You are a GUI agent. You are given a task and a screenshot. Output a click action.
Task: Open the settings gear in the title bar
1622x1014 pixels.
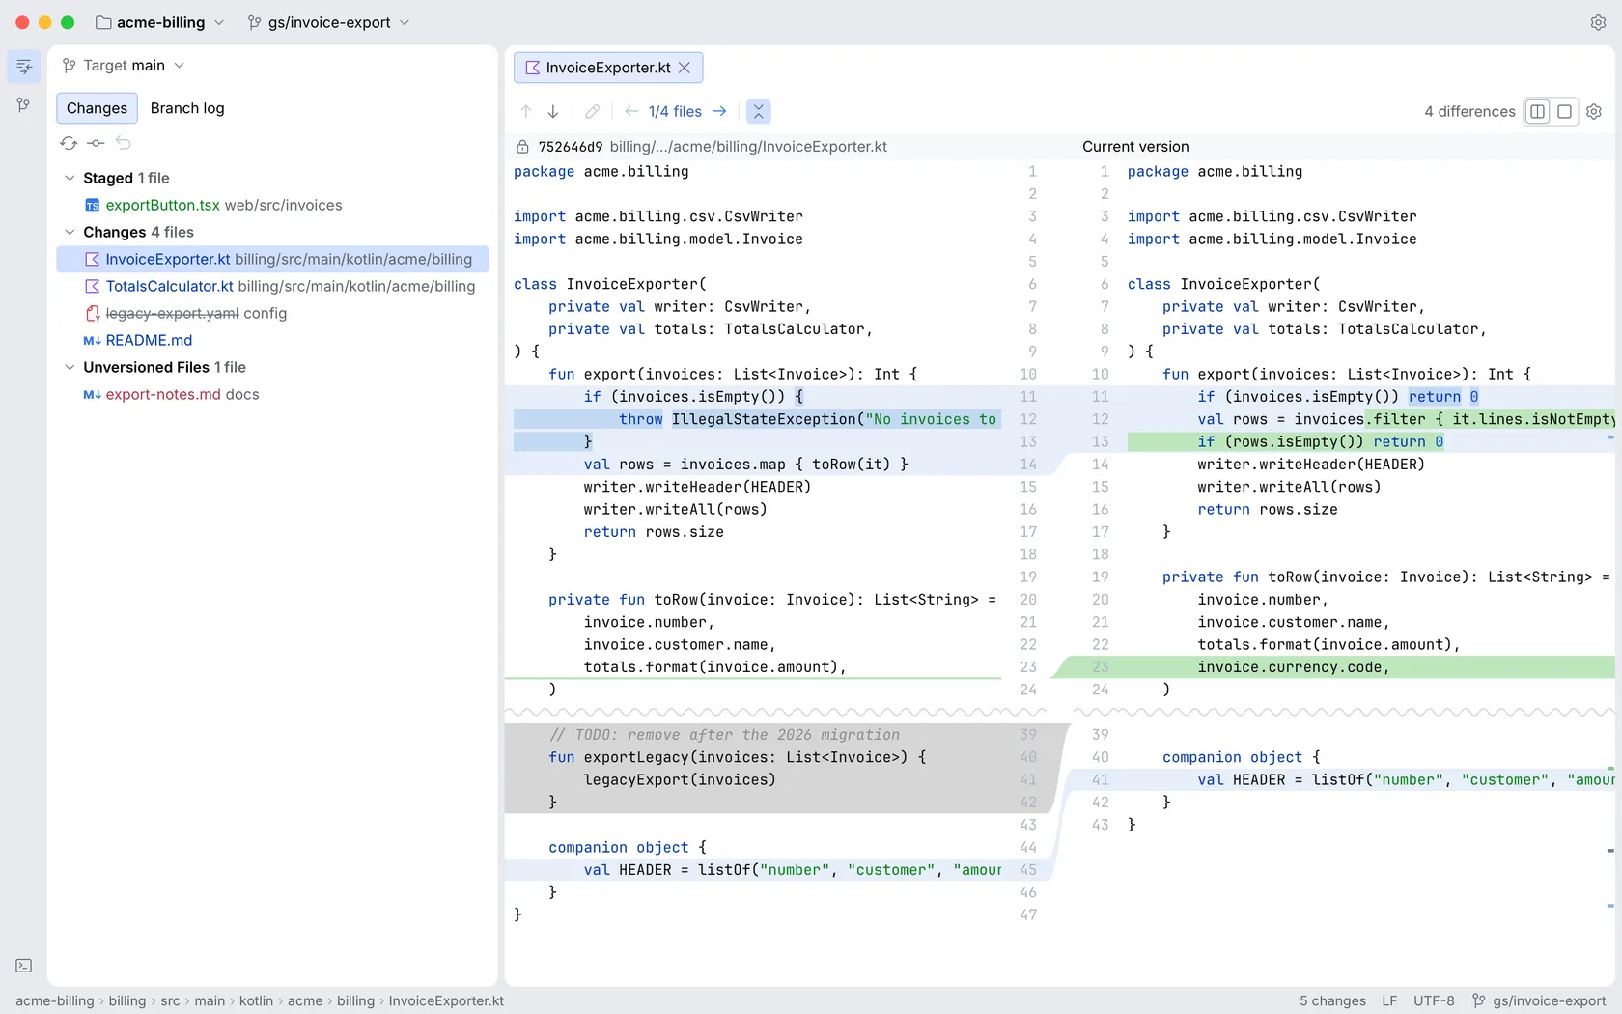point(1598,22)
